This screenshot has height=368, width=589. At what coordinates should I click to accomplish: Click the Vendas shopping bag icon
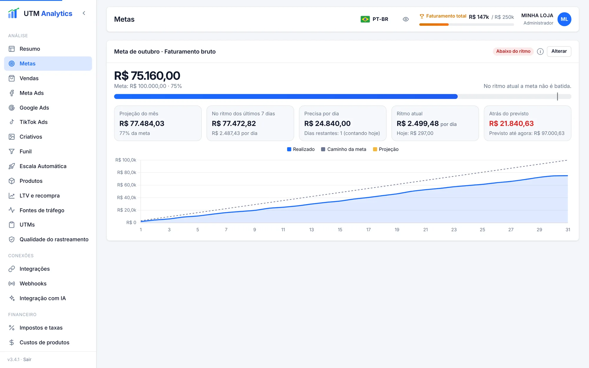click(12, 78)
